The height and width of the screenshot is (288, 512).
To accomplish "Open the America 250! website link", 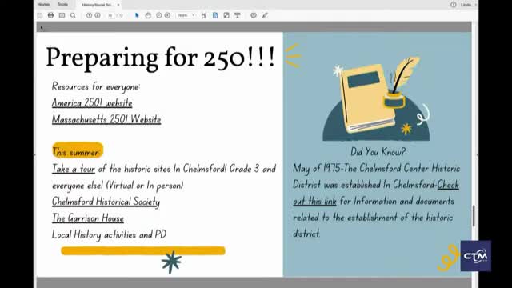I will click(92, 103).
